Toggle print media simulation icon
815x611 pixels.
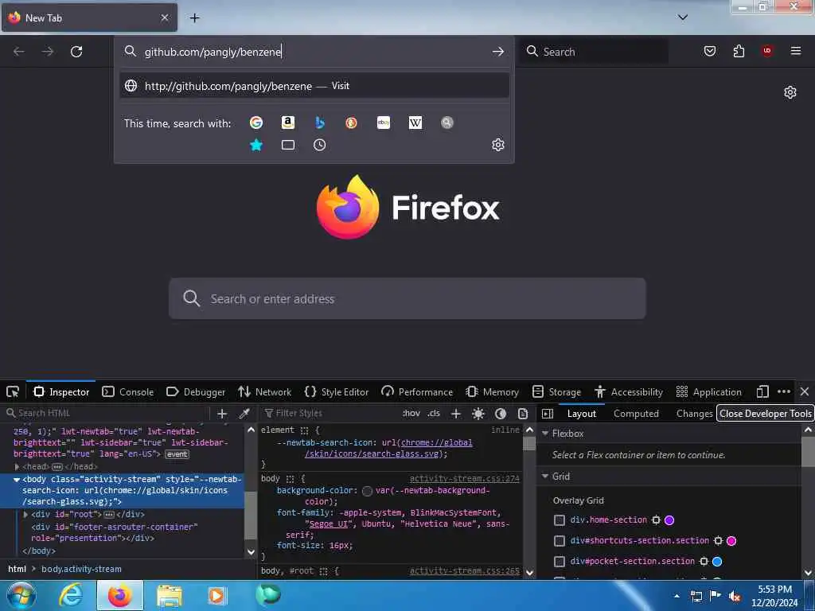(523, 414)
